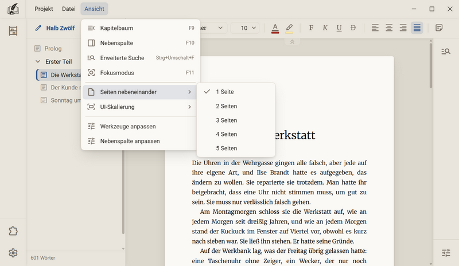The height and width of the screenshot is (266, 459).
Task: Select 5 Seiten option
Action: 236,148
